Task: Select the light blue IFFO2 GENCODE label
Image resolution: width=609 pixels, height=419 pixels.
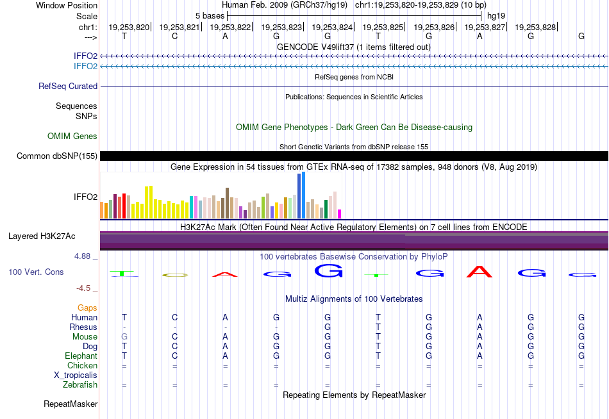Action: tap(85, 66)
